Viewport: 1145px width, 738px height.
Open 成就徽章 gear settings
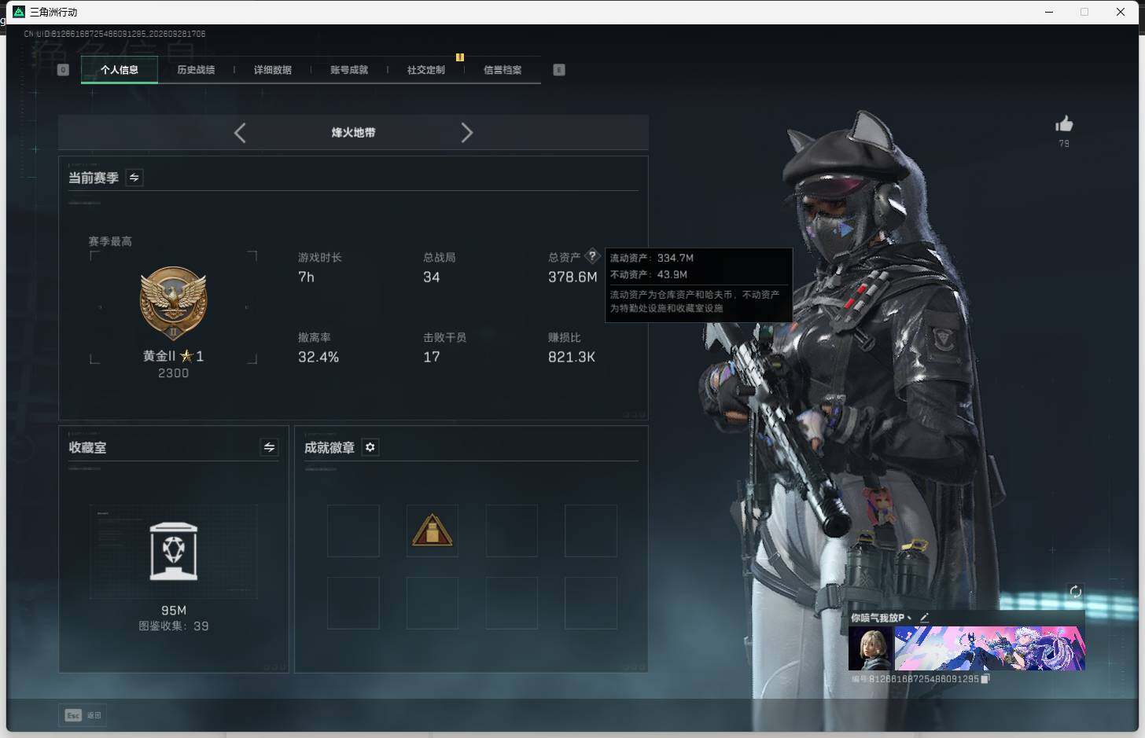[370, 447]
